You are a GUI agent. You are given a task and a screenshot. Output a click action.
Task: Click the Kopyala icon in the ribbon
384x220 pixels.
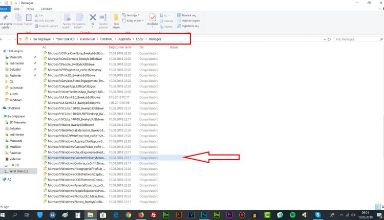[18, 17]
